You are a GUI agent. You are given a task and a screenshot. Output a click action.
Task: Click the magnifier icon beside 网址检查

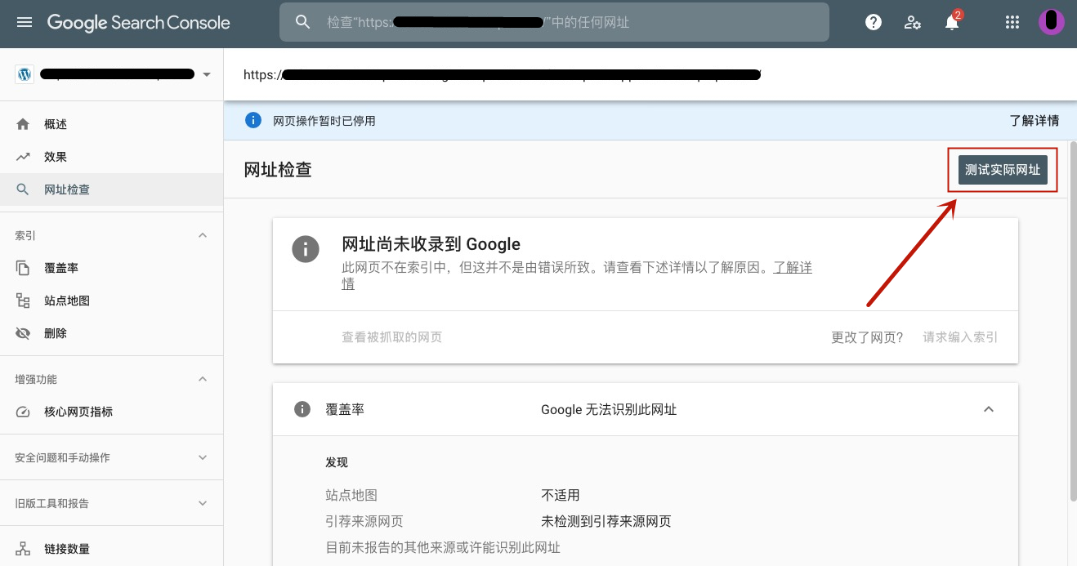tap(23, 189)
